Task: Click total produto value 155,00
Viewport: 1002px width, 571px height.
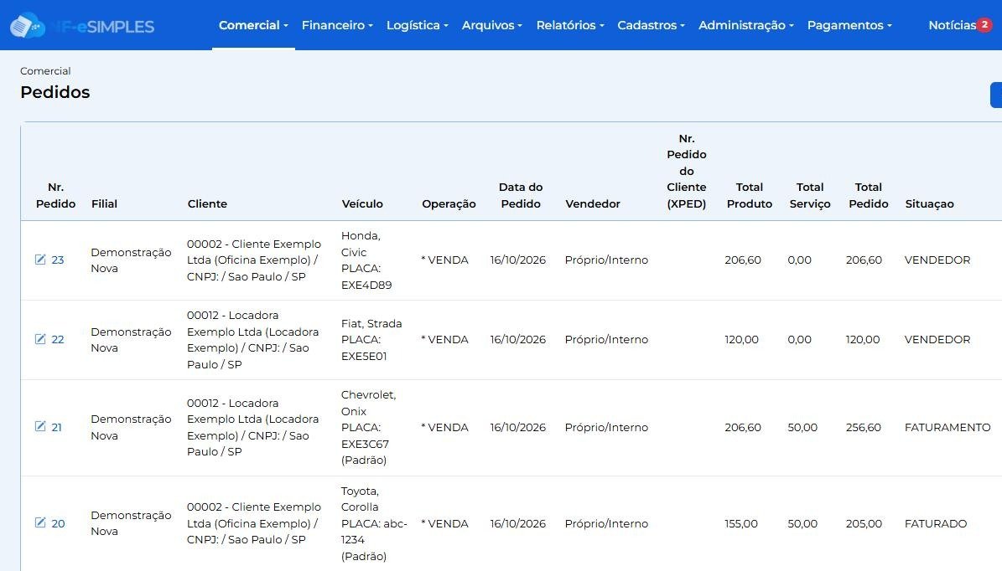Action: tap(740, 523)
